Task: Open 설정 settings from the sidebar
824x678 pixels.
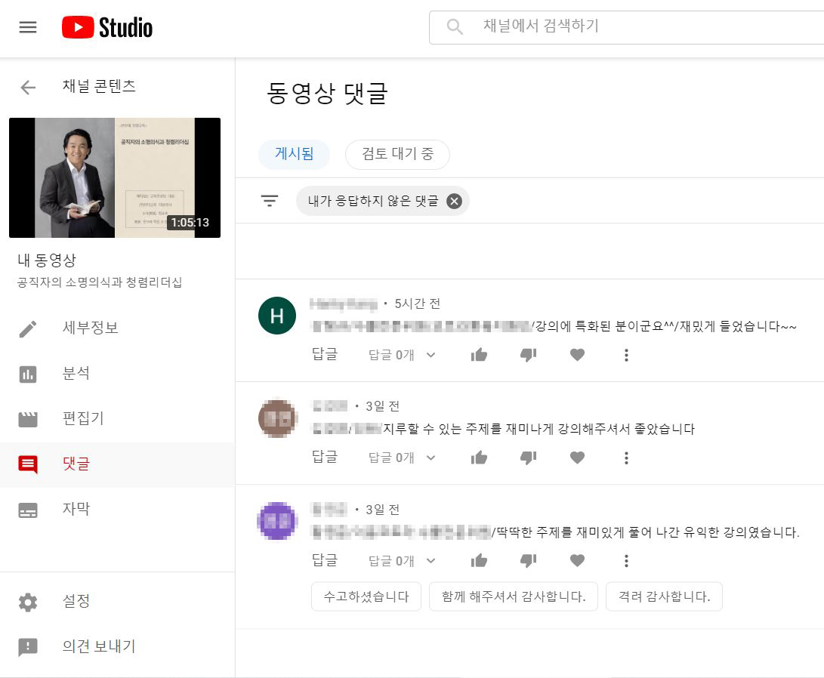Action: click(76, 602)
